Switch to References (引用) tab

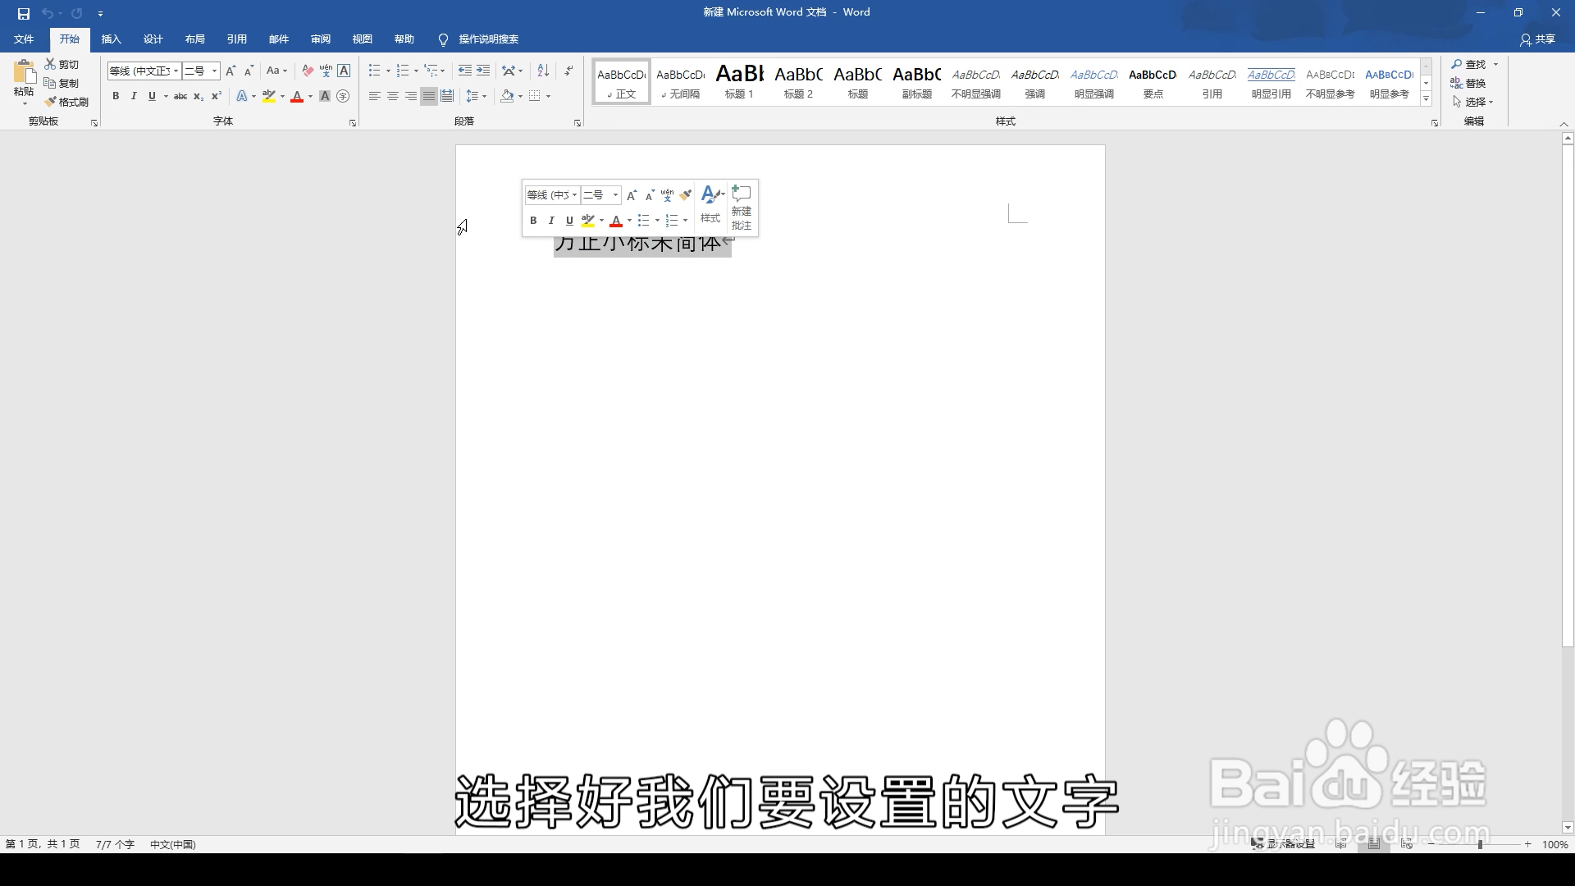tap(236, 39)
